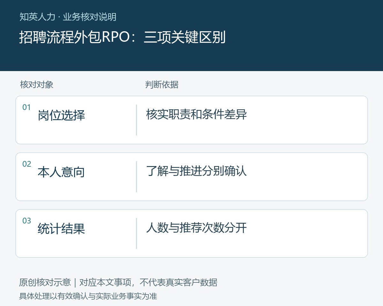
Task: Select the 本人意向 item
Action: tap(61, 172)
